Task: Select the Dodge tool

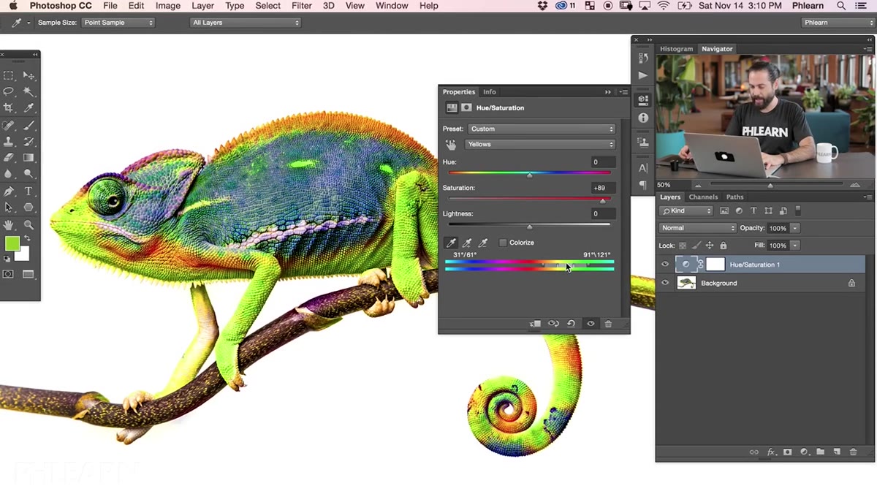Action: pyautogui.click(x=29, y=174)
